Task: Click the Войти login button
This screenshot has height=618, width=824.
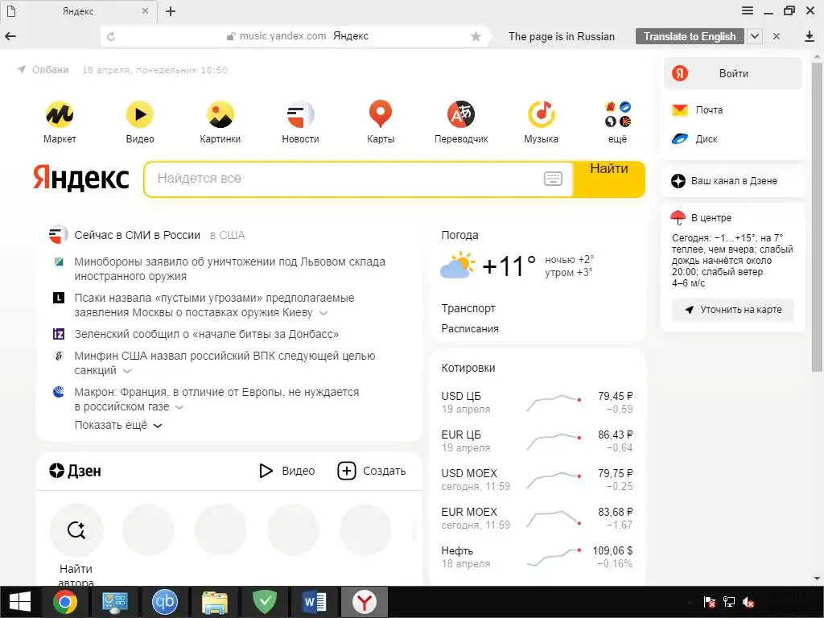Action: point(733,73)
